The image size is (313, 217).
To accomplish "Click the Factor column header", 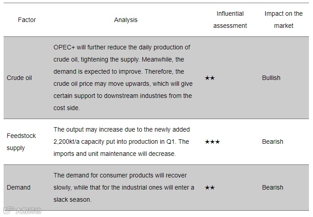I will tap(27, 20).
